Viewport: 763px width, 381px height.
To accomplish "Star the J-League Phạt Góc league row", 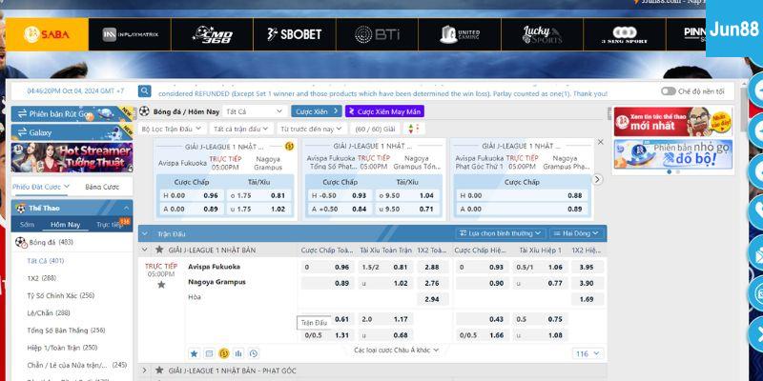I will pyautogui.click(x=159, y=371).
